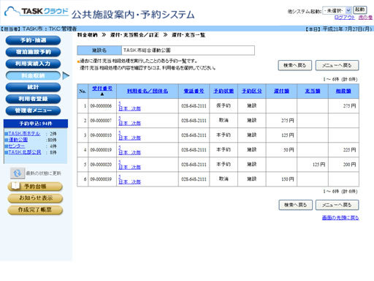The image size is (374, 281).
Task: Open user name link in row 09-0000007
Action: [x=129, y=123]
